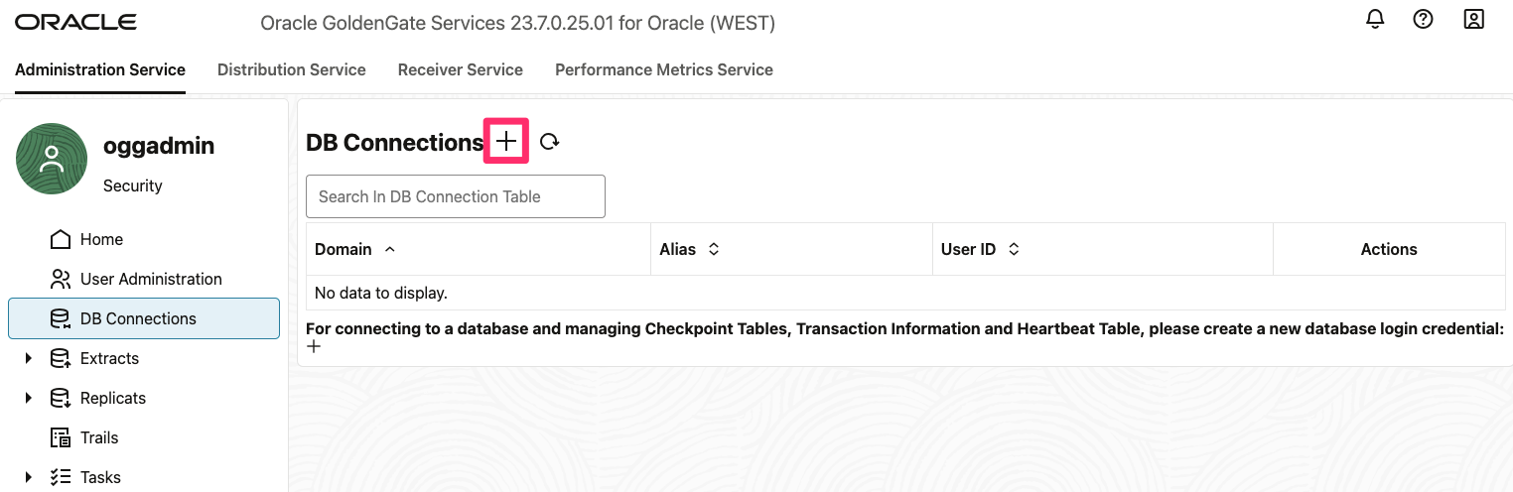The image size is (1513, 492).
Task: Go to User Administration page
Action: [150, 279]
